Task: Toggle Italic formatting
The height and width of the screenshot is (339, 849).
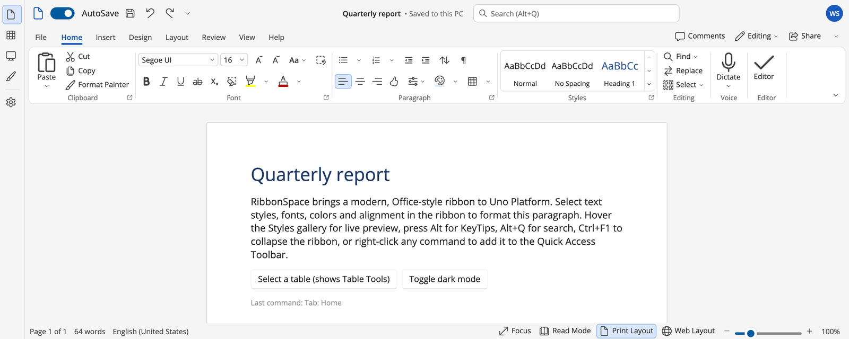Action: pos(163,81)
